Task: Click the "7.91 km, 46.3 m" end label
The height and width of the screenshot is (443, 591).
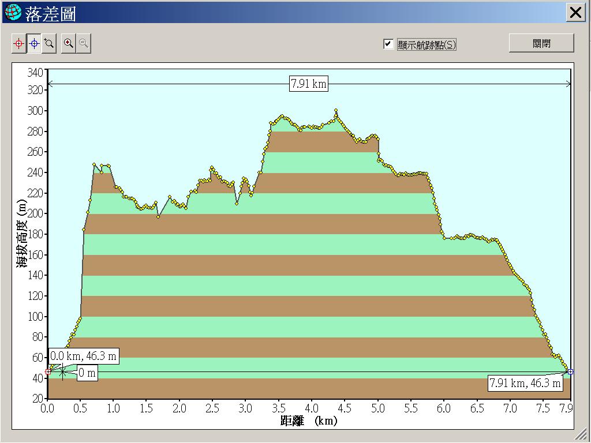Action: 525,382
